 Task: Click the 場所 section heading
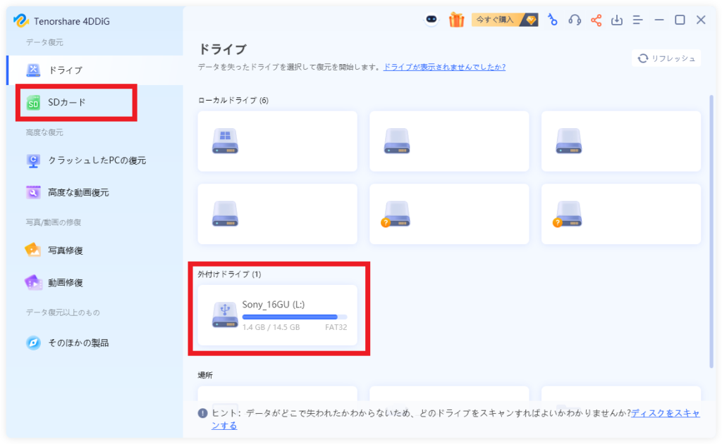[205, 375]
